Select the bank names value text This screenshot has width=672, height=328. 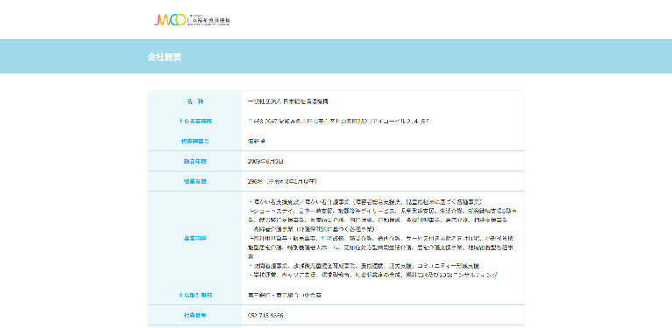285,295
